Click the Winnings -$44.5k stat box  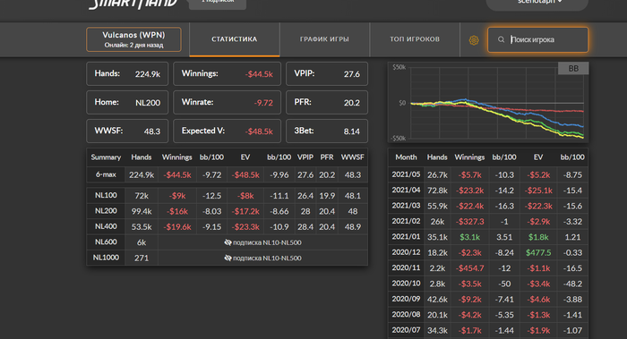(228, 74)
